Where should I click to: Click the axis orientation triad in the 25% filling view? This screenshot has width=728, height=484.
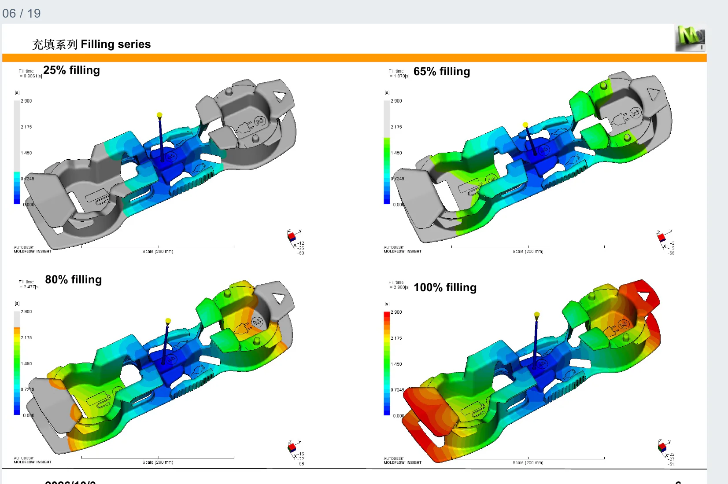(296, 242)
